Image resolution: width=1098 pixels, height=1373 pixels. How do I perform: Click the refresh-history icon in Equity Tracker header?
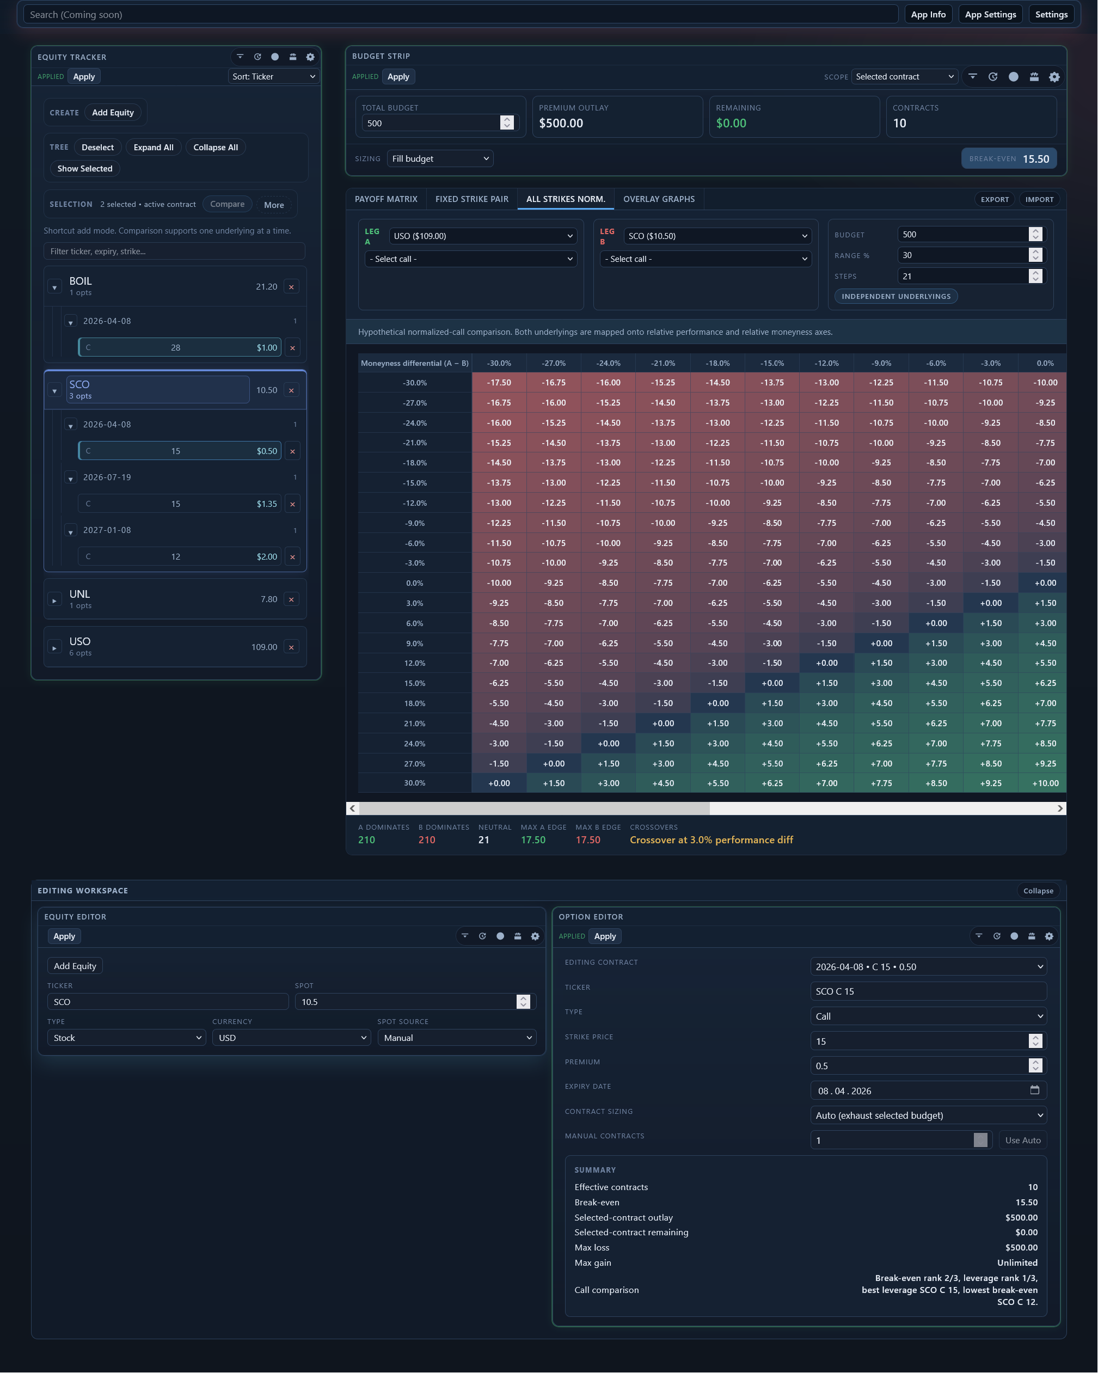click(257, 57)
